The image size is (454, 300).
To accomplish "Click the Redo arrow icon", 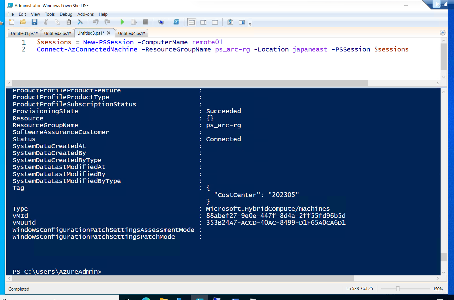I will [x=107, y=22].
